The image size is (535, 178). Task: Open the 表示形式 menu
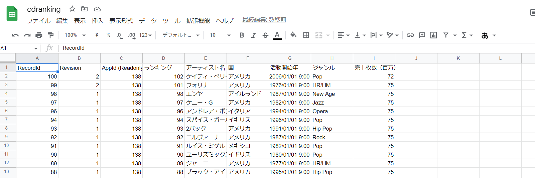121,21
